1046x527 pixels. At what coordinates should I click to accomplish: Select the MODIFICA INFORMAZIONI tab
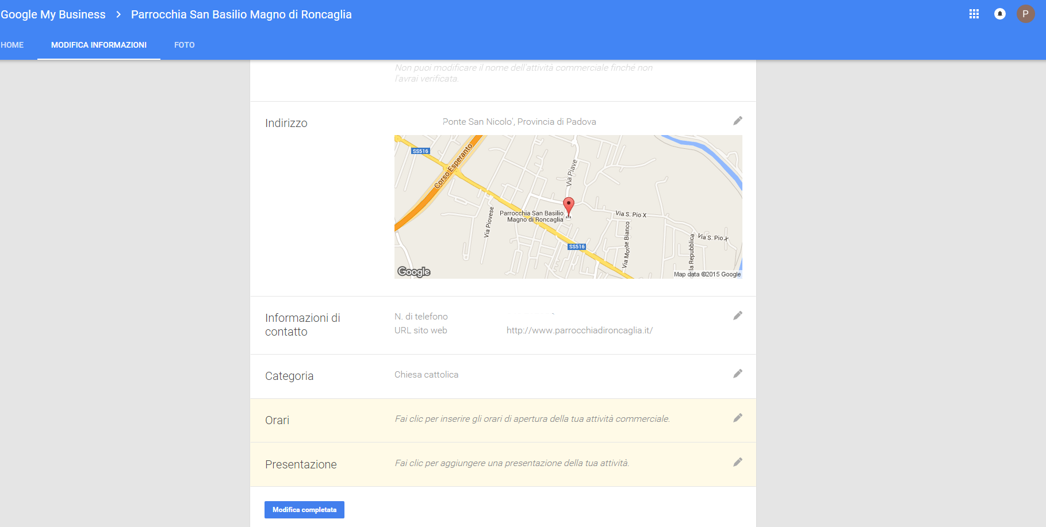click(x=99, y=45)
